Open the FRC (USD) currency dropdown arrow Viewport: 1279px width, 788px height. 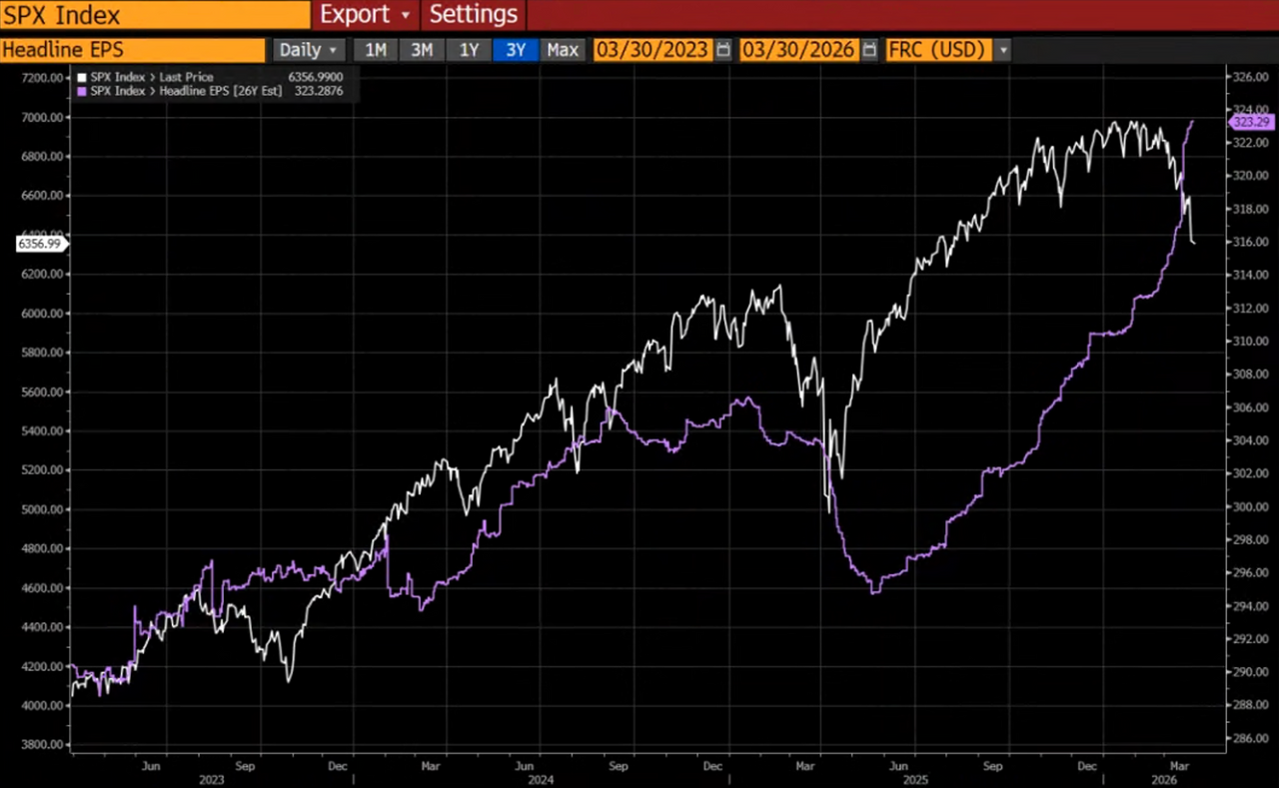click(x=1003, y=50)
